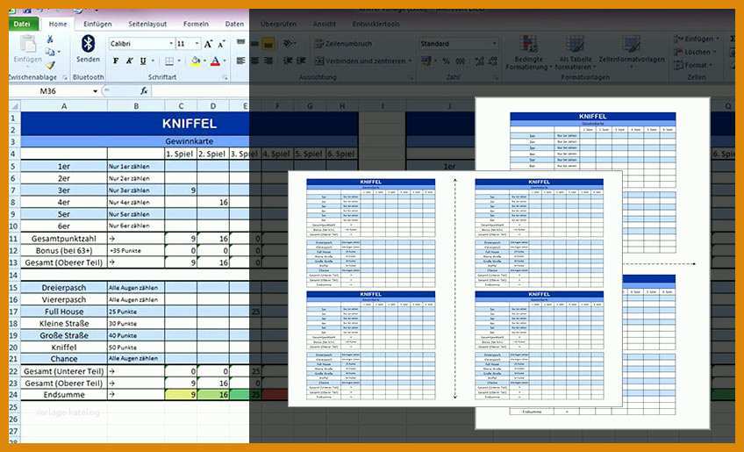Click into the formula bar field
This screenshot has width=744, height=452.
(x=441, y=90)
